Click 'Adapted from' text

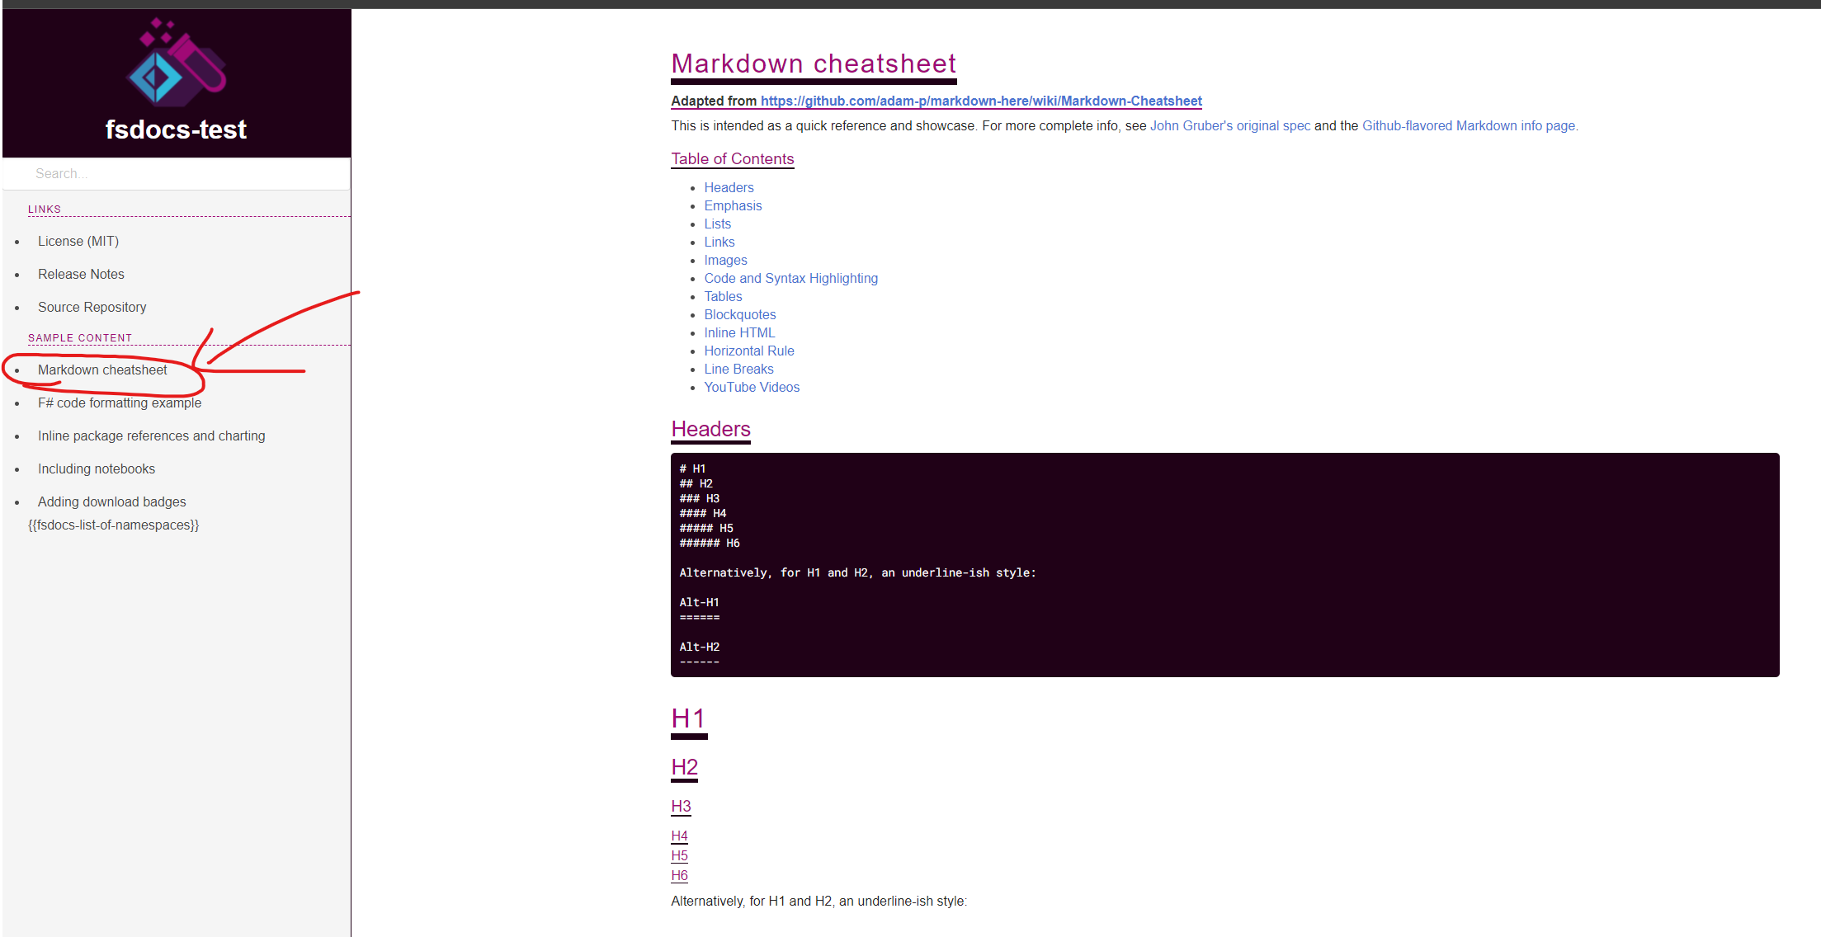click(x=714, y=101)
